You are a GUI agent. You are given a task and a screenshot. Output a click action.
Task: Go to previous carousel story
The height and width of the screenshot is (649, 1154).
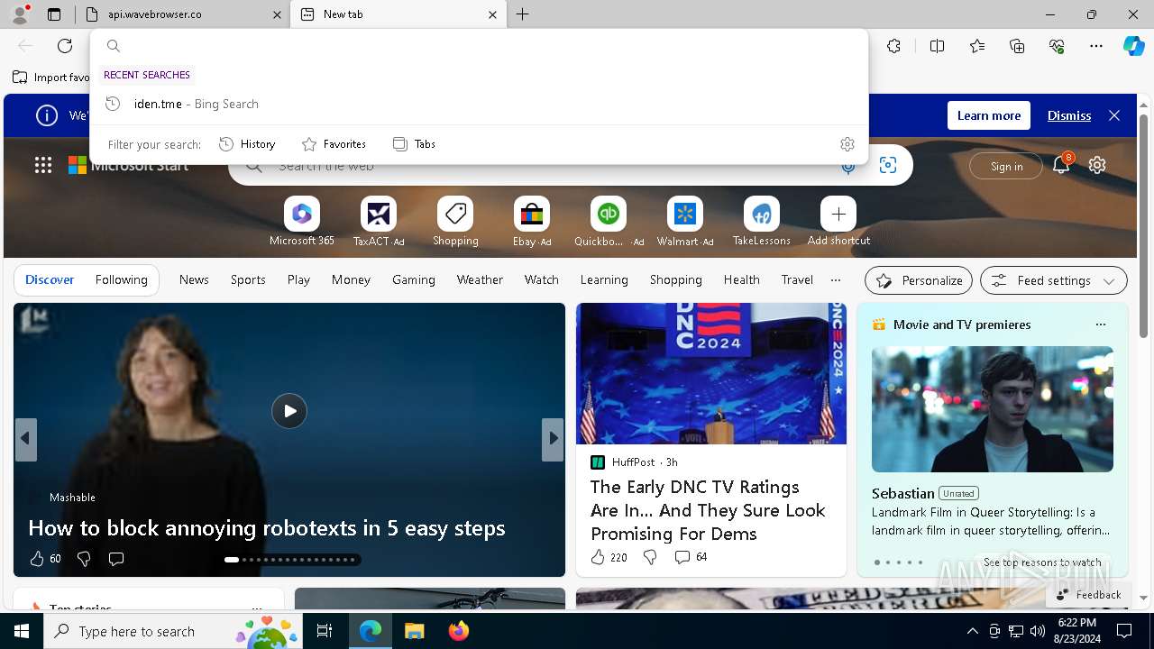[25, 439]
